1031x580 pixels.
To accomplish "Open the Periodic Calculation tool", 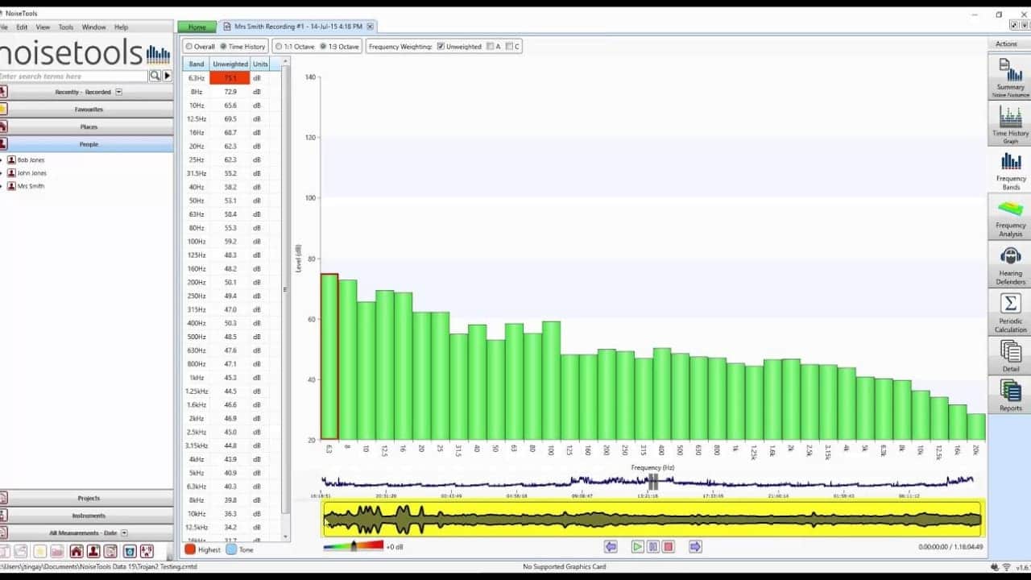I will pos(1010,313).
